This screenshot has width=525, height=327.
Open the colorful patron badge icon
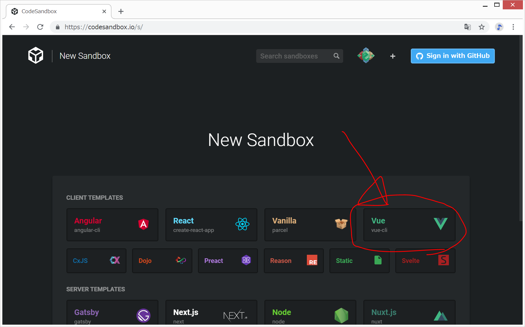pos(366,56)
